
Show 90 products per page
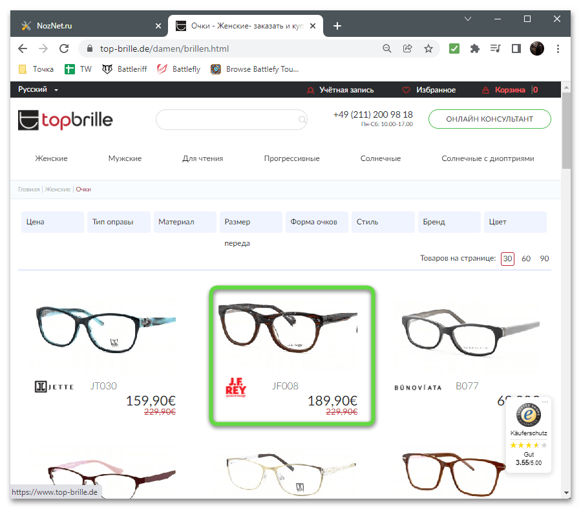[544, 259]
